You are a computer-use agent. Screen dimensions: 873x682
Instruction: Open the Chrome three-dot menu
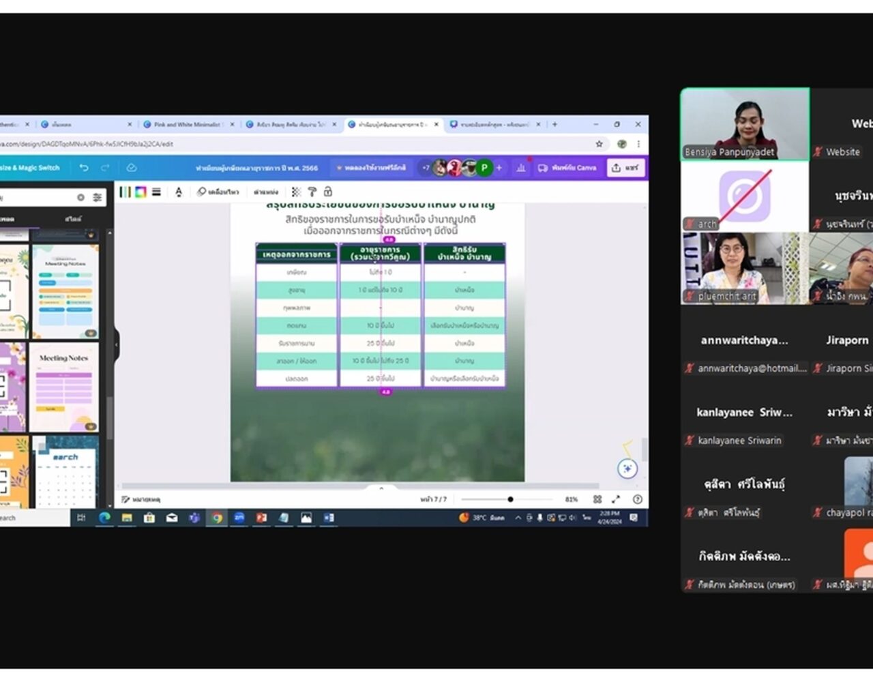coord(638,144)
